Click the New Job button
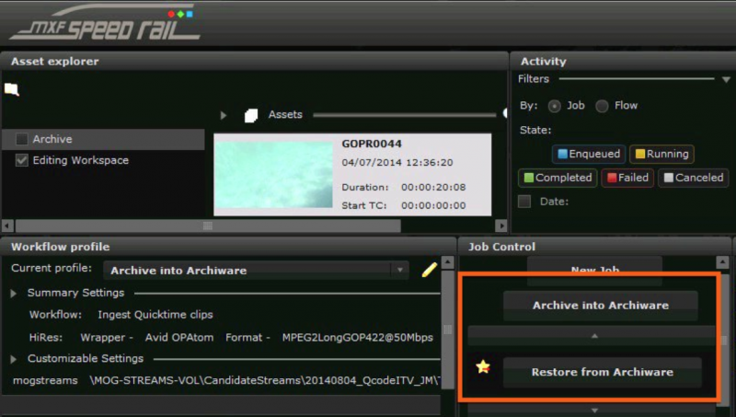The width and height of the screenshot is (736, 417). tap(594, 270)
